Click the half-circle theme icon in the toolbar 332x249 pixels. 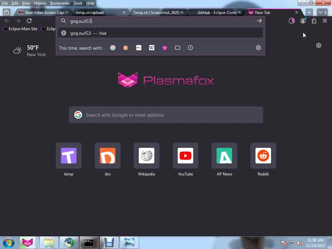pyautogui.click(x=291, y=21)
